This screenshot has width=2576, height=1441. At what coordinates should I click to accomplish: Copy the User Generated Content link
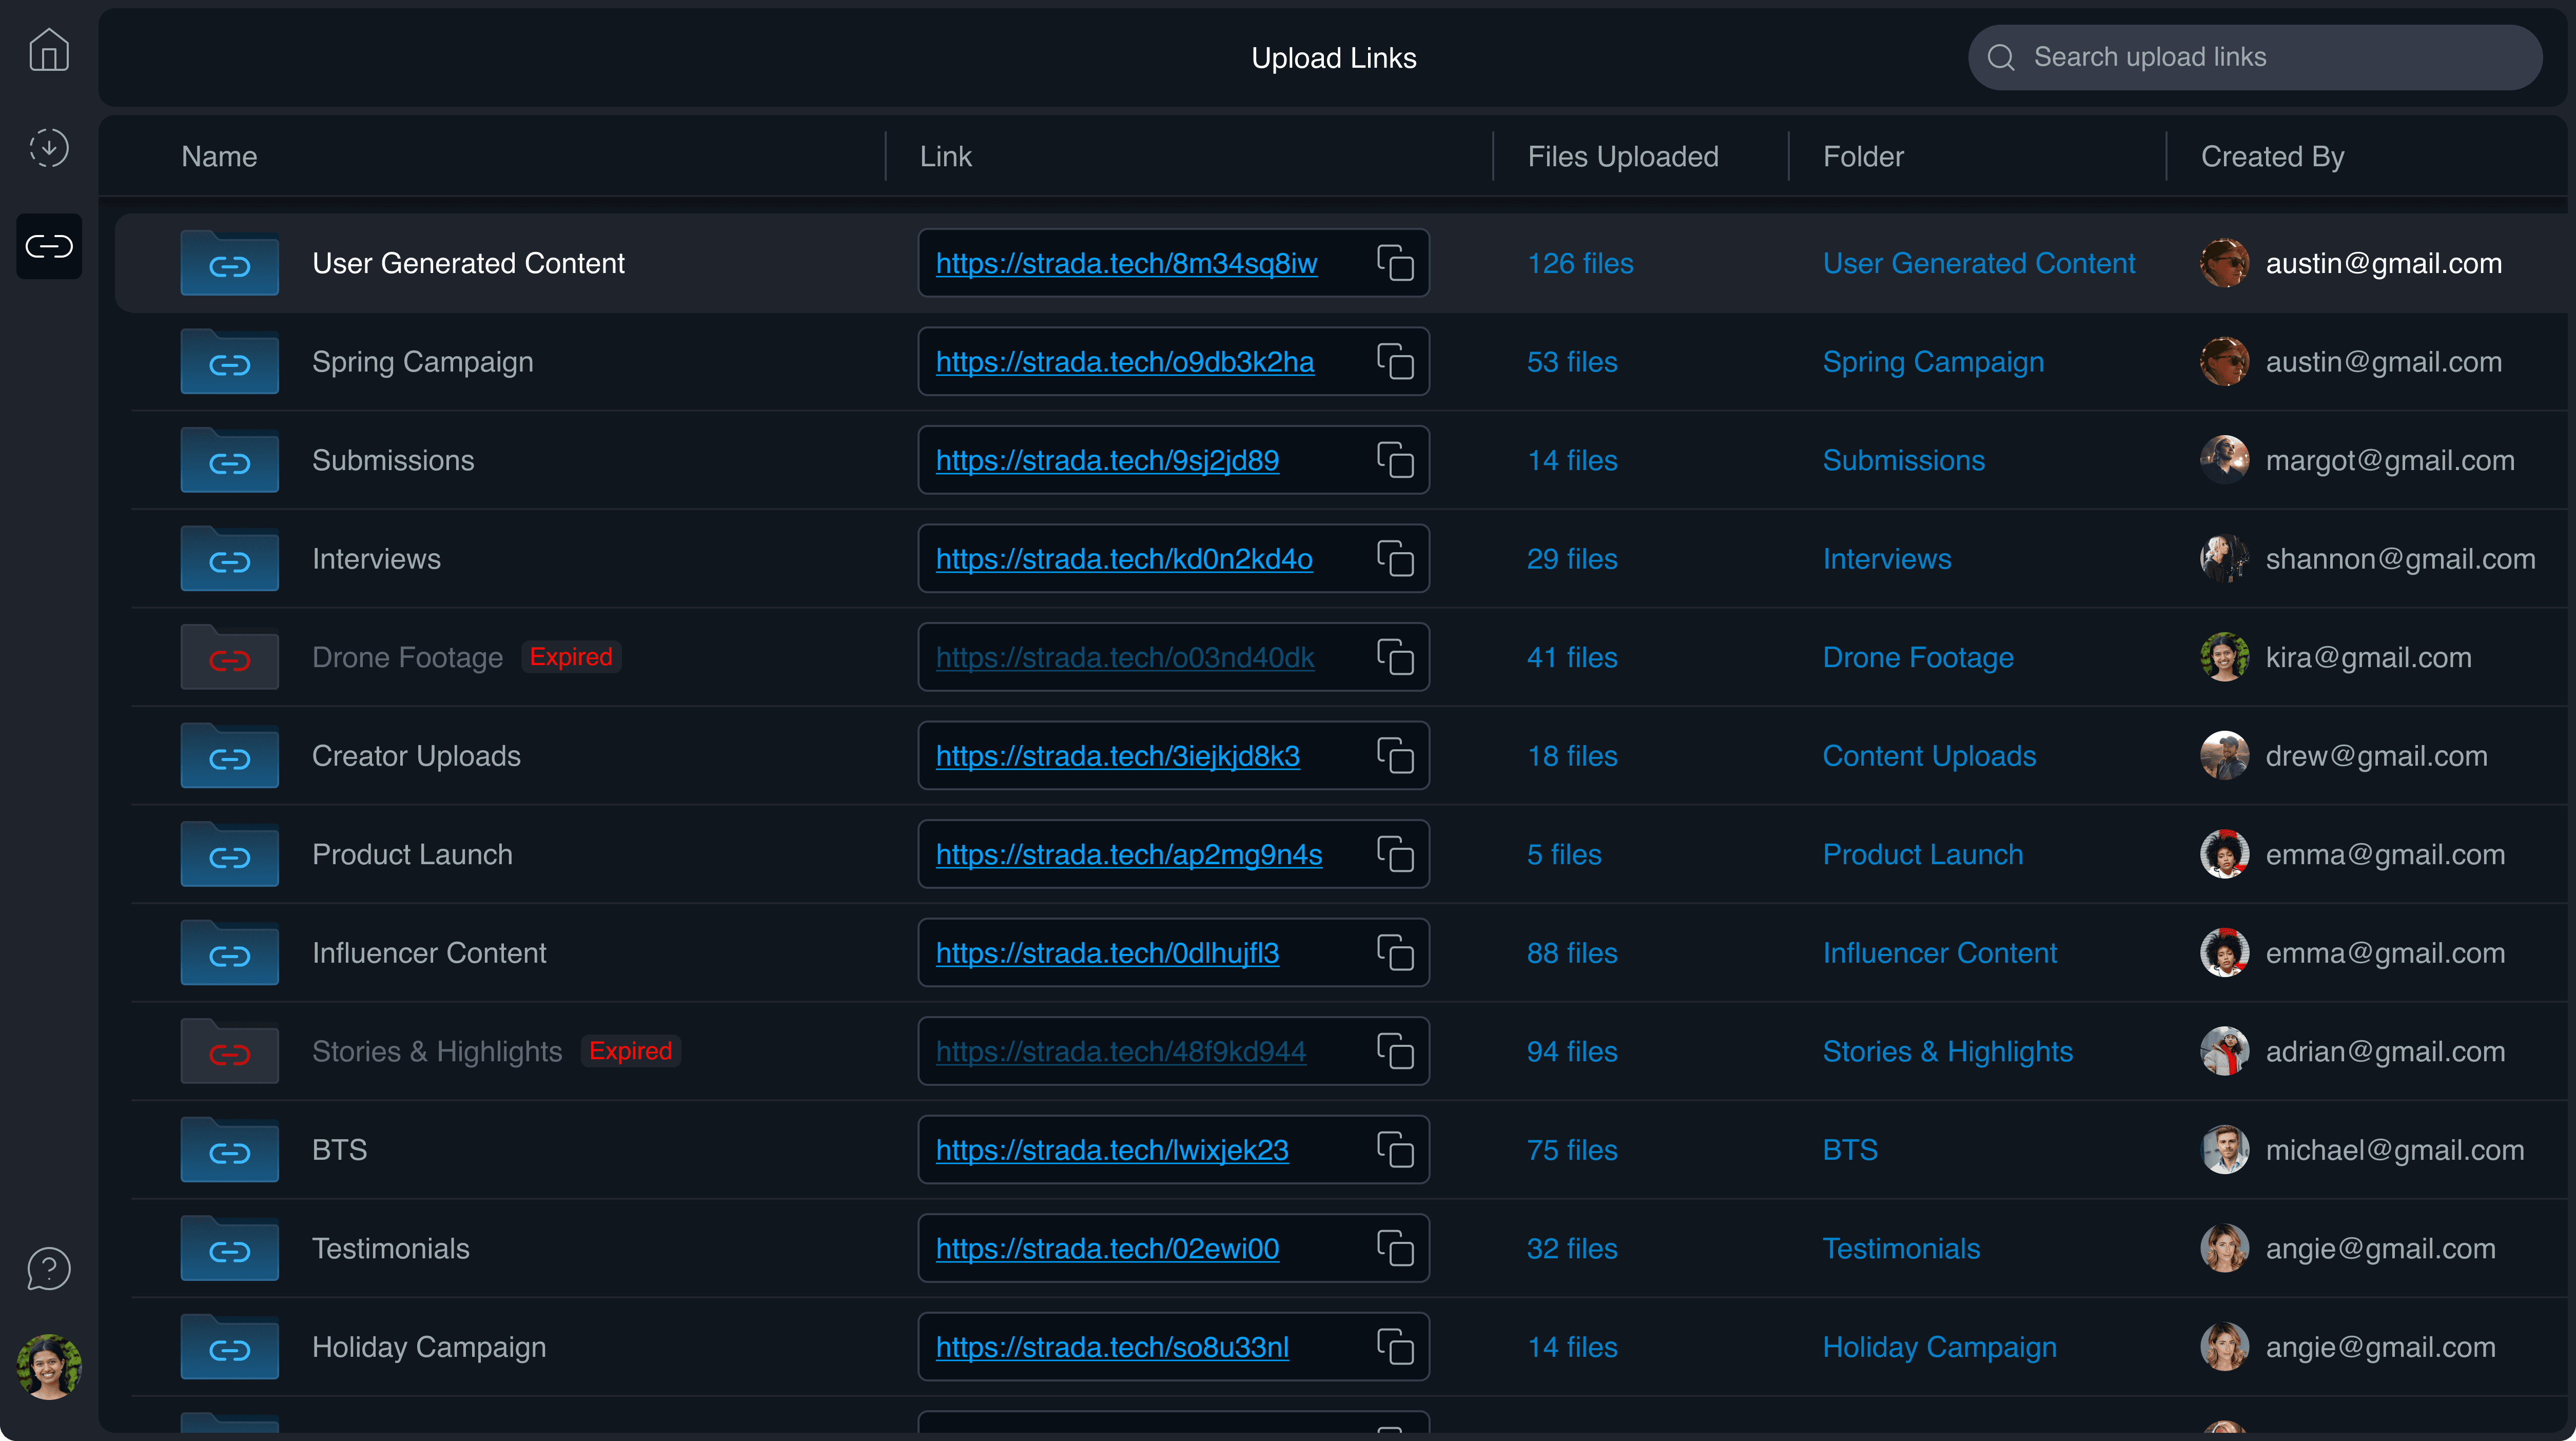pos(1395,263)
